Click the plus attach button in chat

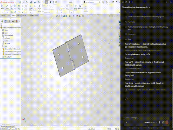[x=127, y=122]
